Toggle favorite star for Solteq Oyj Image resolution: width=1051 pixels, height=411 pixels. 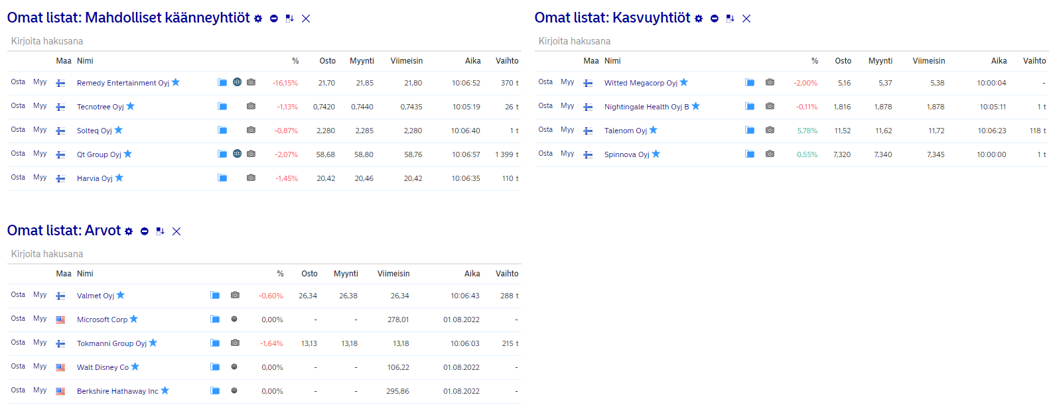click(119, 130)
